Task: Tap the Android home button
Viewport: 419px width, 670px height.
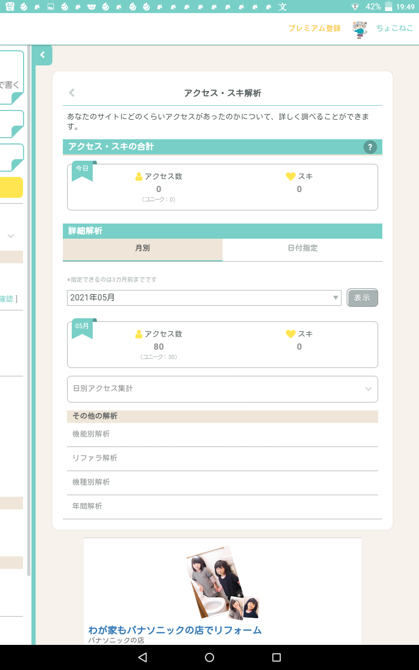Action: (210, 657)
